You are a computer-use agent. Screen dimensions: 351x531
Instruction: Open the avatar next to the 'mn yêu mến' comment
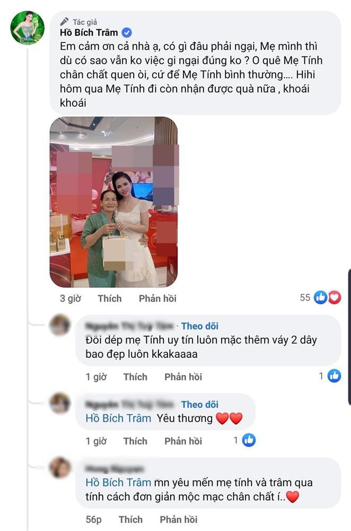click(60, 468)
